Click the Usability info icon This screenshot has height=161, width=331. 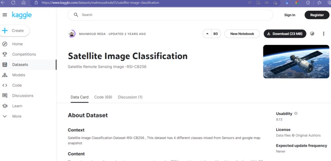(x=296, y=113)
